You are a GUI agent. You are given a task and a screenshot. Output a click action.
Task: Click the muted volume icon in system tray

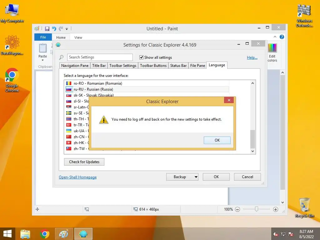pyautogui.click(x=276, y=234)
